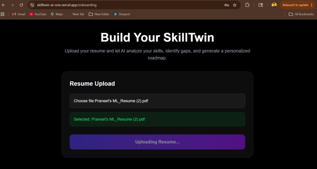317x169 pixels.
Task: Reload the page with the refresh icon
Action: click(x=21, y=5)
